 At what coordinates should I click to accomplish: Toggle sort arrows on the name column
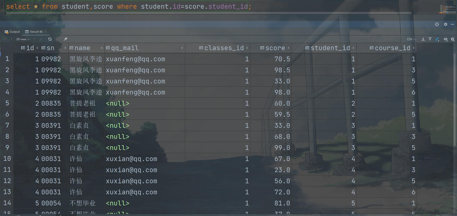tap(102, 48)
